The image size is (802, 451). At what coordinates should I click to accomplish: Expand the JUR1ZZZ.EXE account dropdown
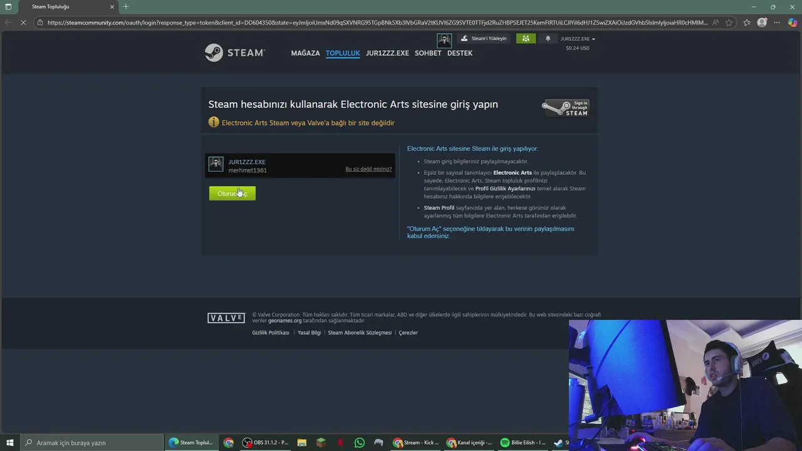tap(578, 39)
